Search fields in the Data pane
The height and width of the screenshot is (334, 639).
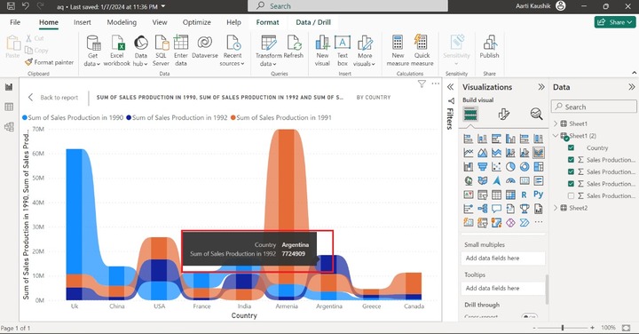click(x=594, y=107)
